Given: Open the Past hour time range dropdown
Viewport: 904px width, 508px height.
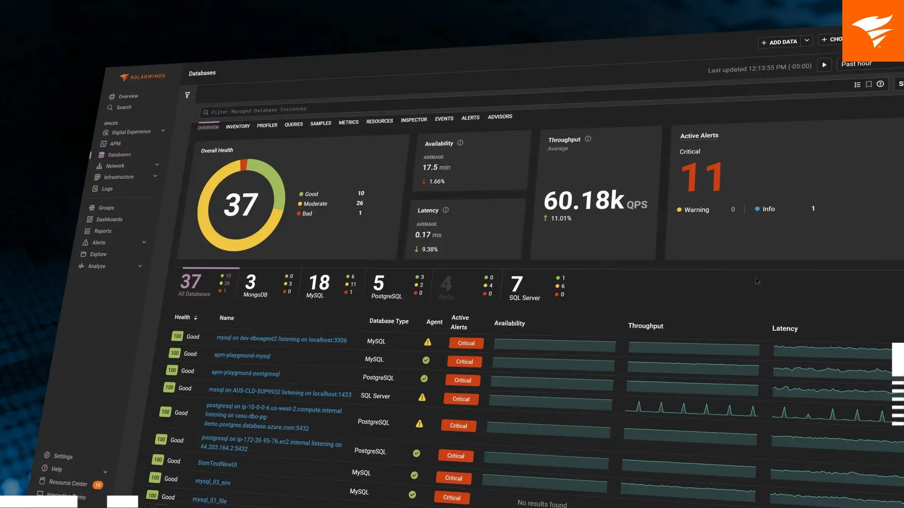Looking at the screenshot, I should 870,63.
